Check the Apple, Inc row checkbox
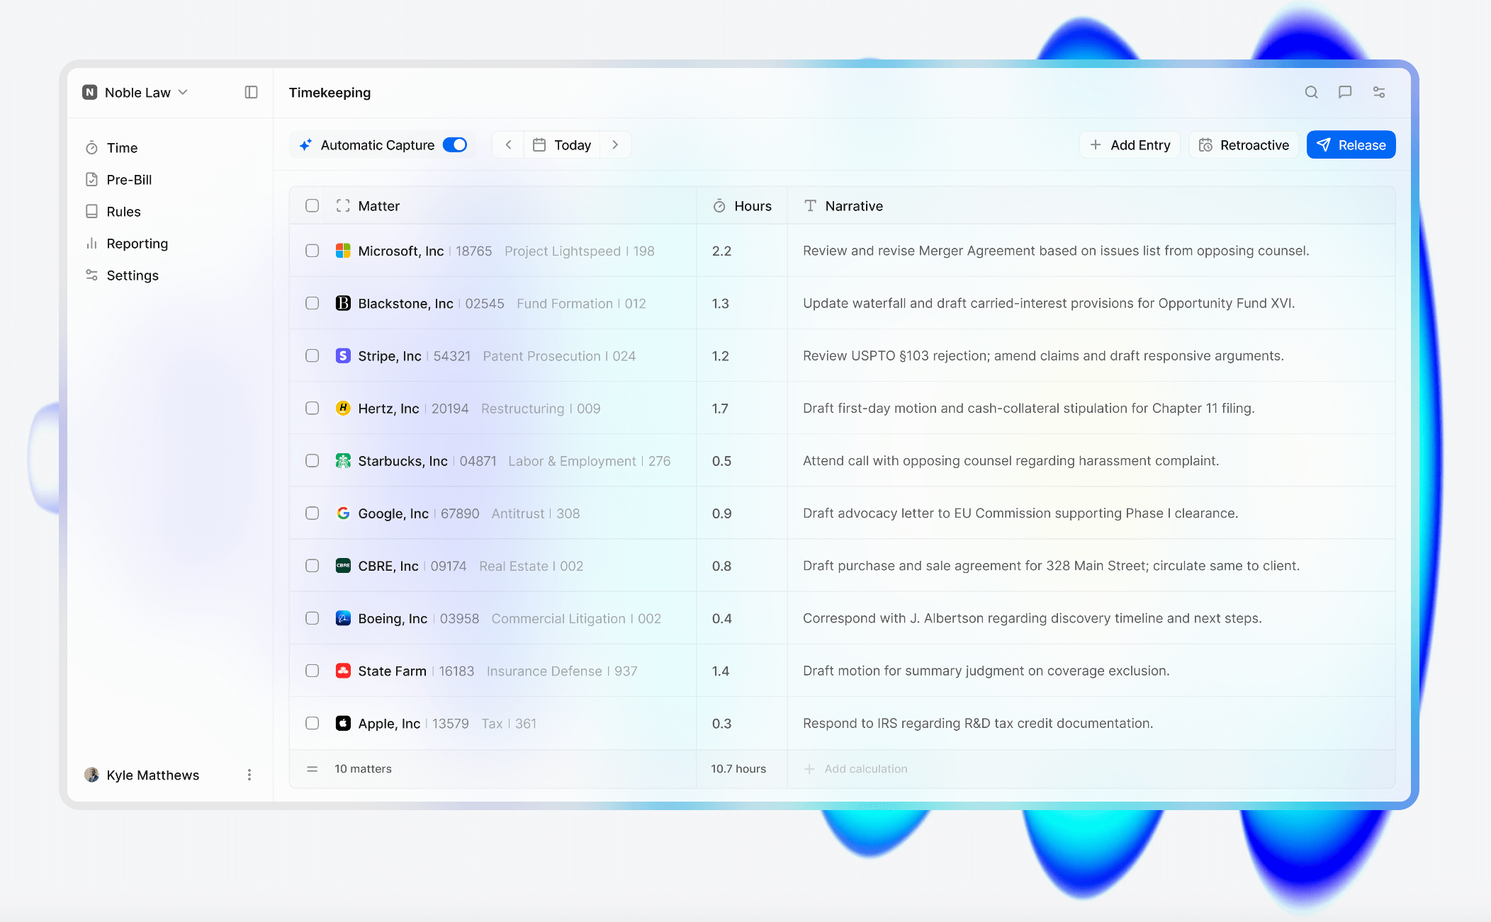Image resolution: width=1491 pixels, height=922 pixels. pyautogui.click(x=312, y=723)
